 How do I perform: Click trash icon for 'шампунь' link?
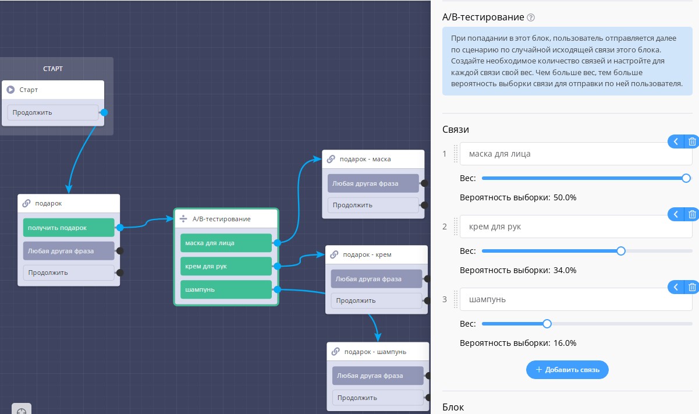coord(691,287)
